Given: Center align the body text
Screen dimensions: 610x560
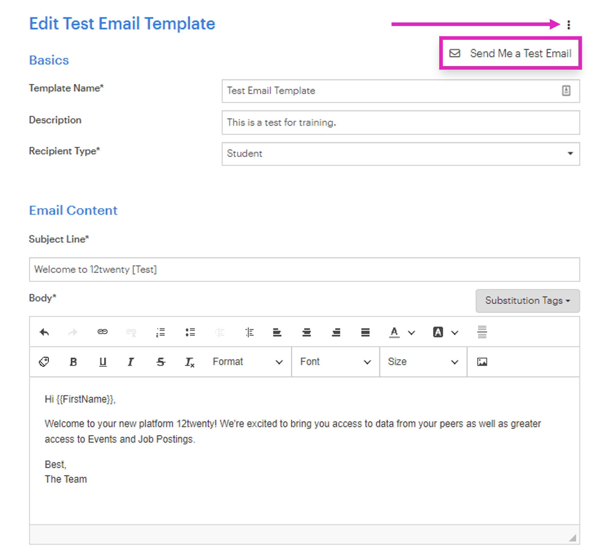Looking at the screenshot, I should click(306, 333).
